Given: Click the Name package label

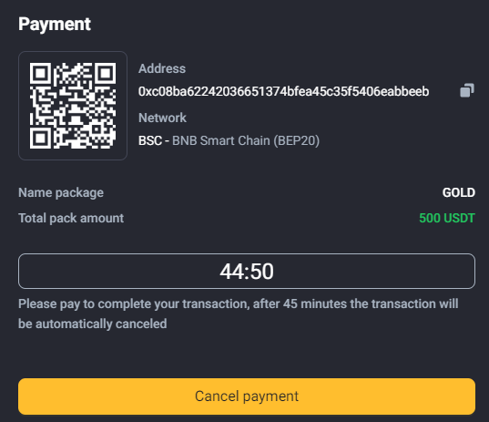Looking at the screenshot, I should tap(61, 193).
